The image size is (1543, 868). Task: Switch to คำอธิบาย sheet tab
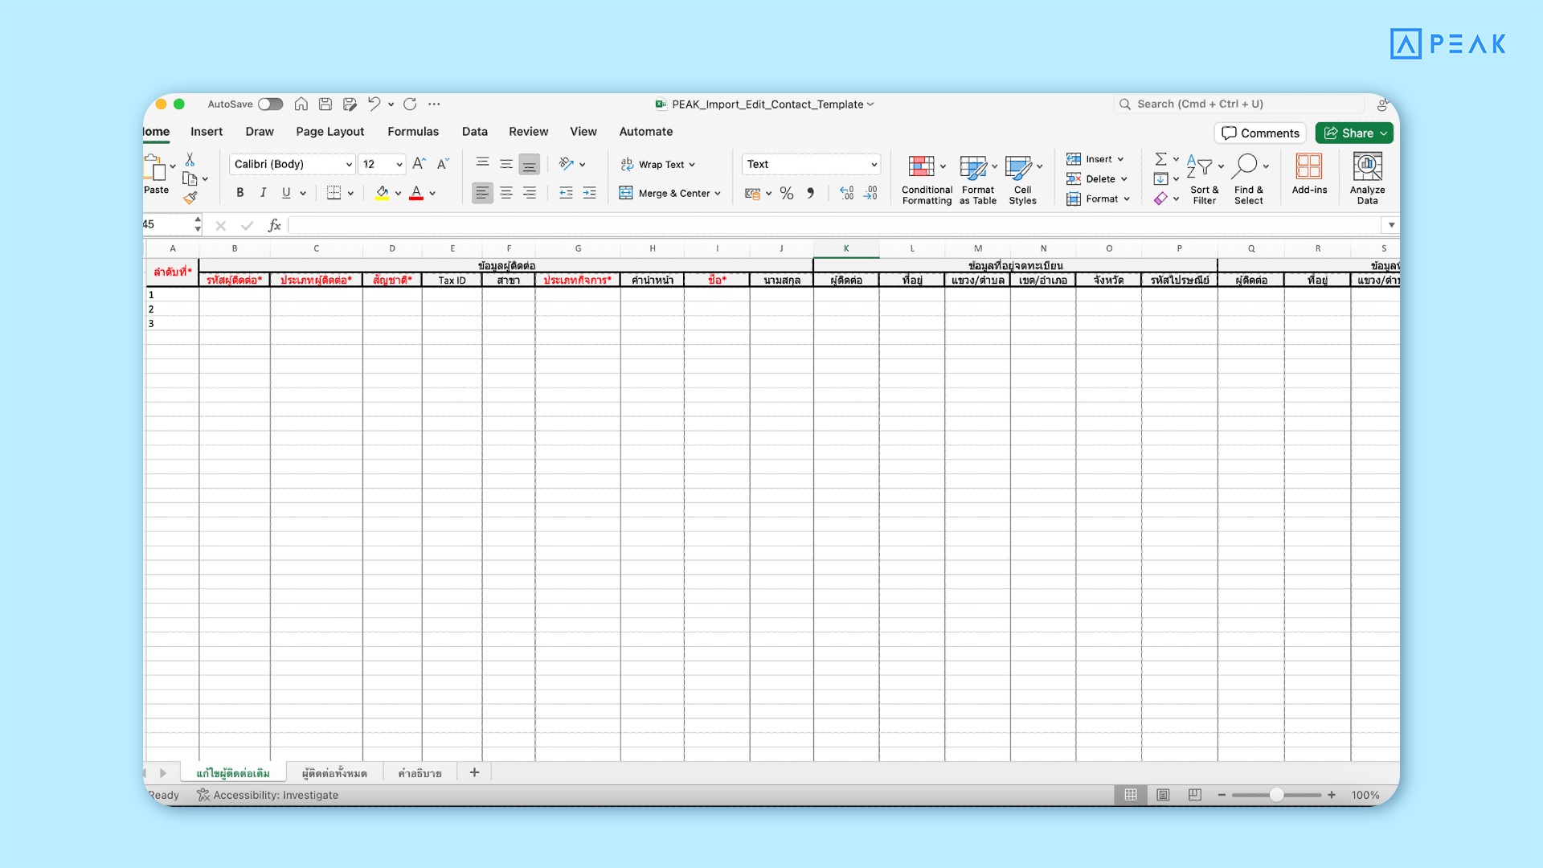click(x=420, y=772)
